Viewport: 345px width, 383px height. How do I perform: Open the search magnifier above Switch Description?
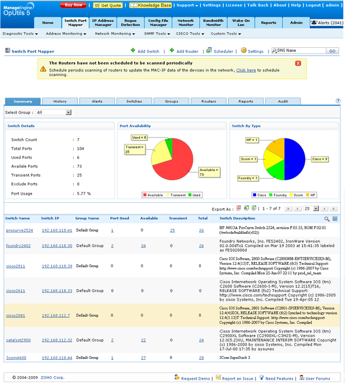tap(327, 219)
